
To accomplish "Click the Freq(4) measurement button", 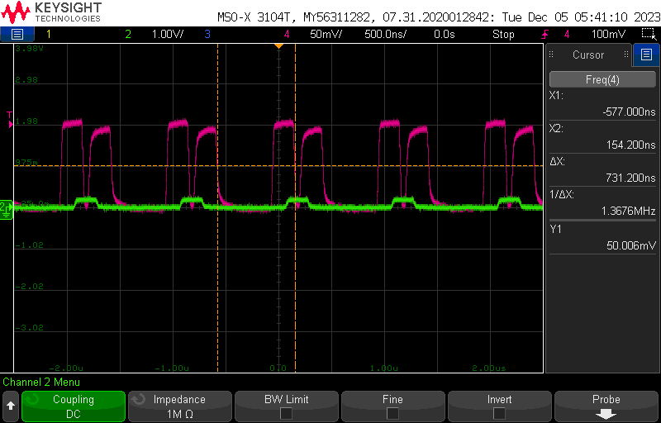I will [x=602, y=79].
